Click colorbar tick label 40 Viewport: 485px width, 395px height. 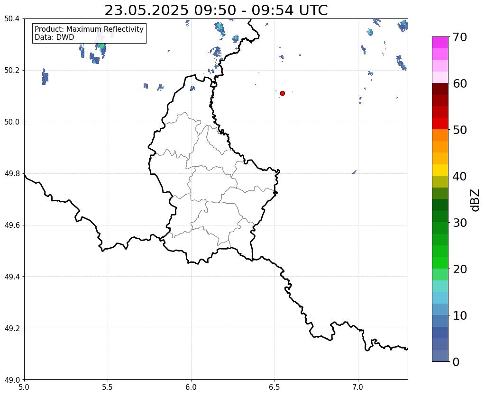pos(460,176)
